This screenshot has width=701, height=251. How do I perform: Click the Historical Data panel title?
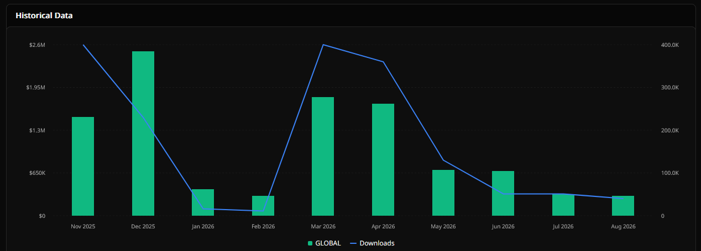pos(44,15)
